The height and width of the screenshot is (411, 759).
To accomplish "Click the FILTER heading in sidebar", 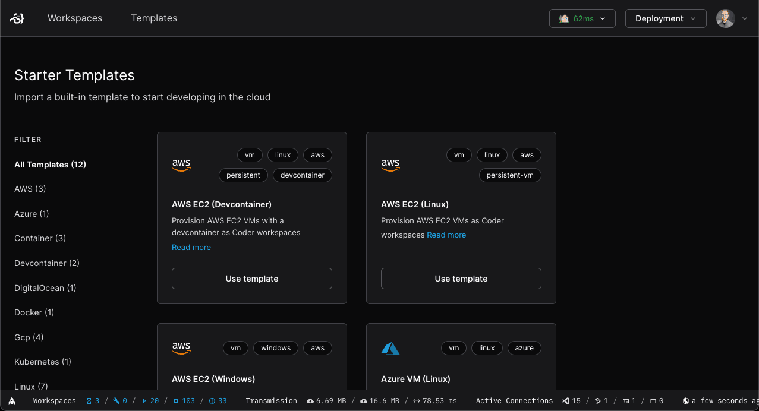I will [x=28, y=140].
